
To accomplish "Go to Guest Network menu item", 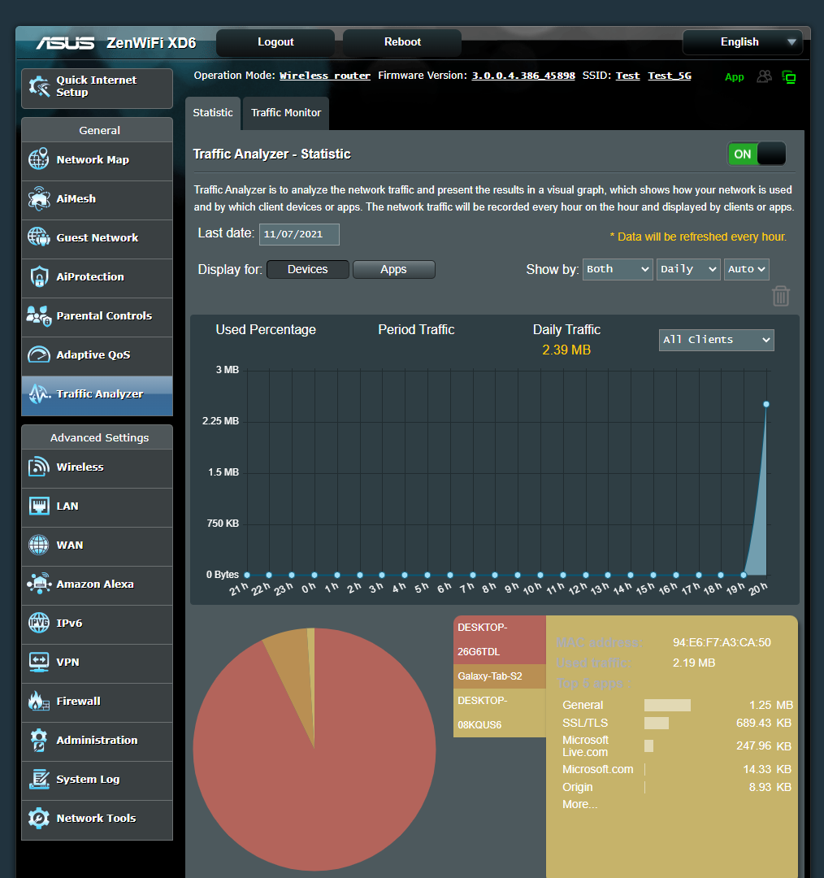I will tap(97, 239).
